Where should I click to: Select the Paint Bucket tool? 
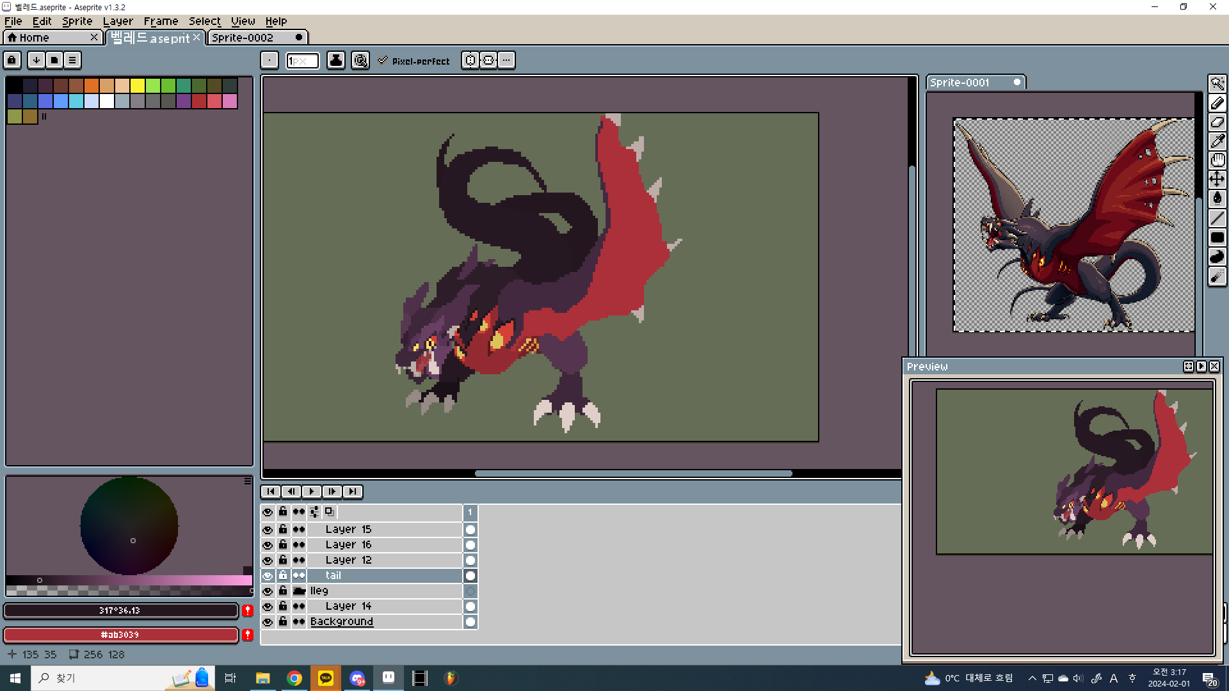[1217, 198]
